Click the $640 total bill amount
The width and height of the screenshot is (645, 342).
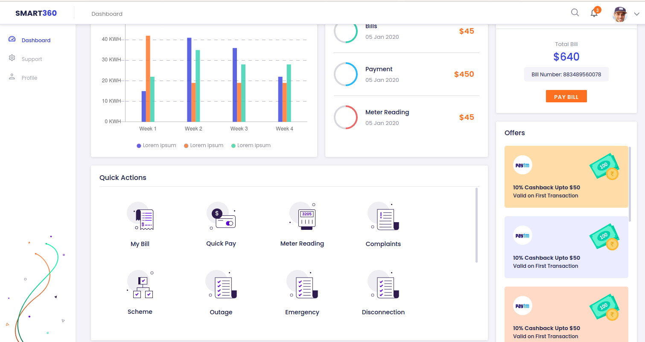coord(566,57)
